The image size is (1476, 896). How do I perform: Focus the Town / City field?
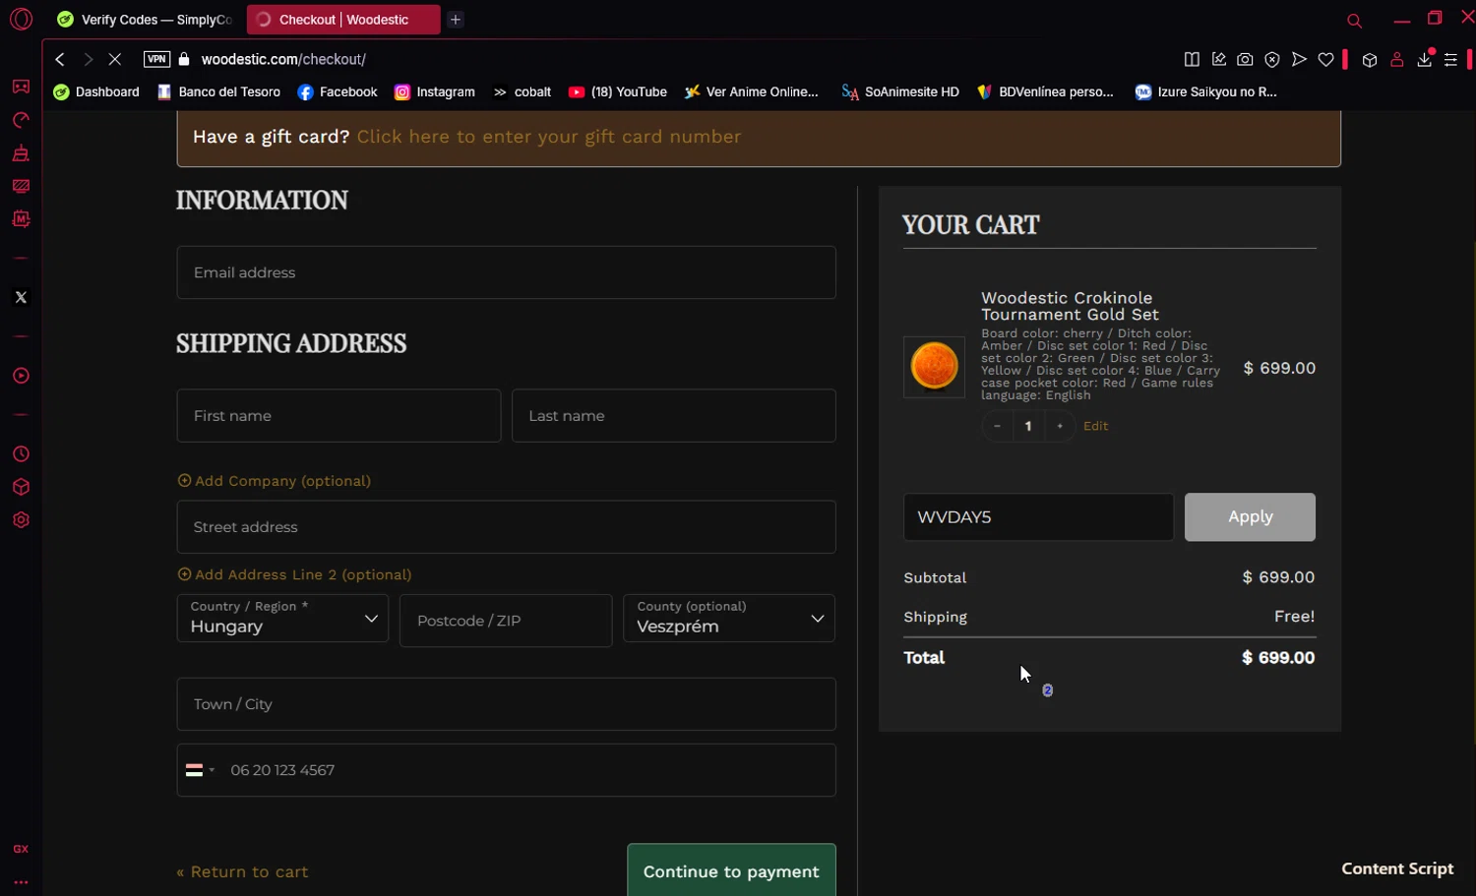tap(506, 704)
